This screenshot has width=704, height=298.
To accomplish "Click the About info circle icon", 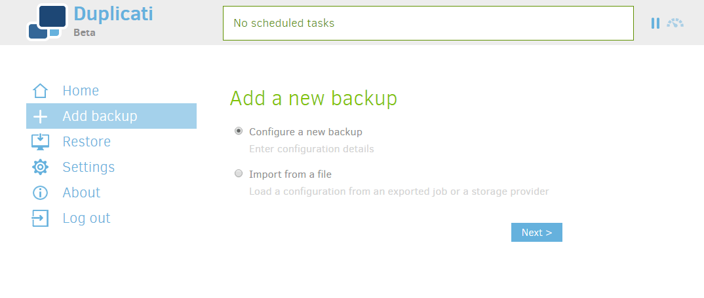I will click(40, 192).
